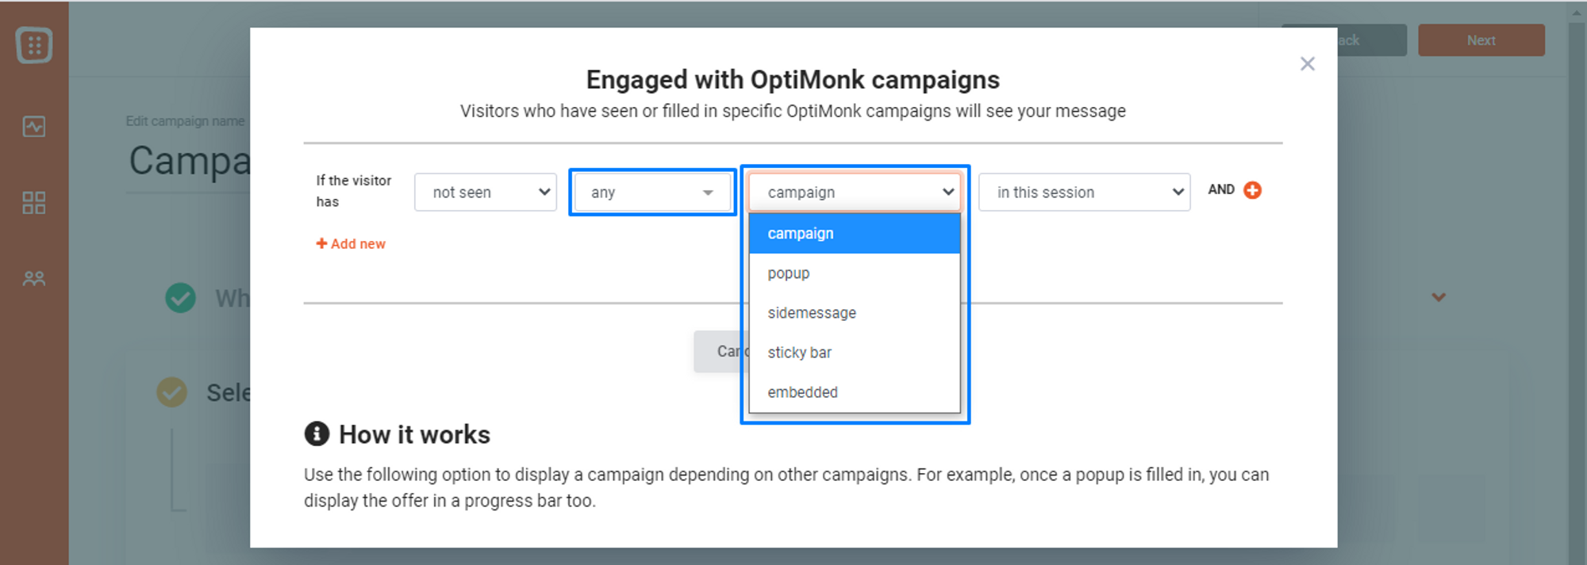Open the 'not seen' dropdown
Image resolution: width=1587 pixels, height=565 pixels.
[x=486, y=193]
